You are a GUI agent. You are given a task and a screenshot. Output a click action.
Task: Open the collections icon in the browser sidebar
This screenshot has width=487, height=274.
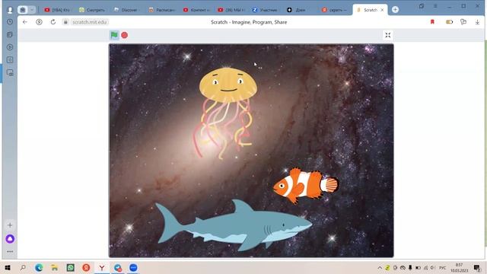10,34
